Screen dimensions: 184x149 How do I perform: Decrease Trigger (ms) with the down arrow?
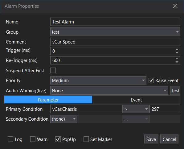pos(177,53)
